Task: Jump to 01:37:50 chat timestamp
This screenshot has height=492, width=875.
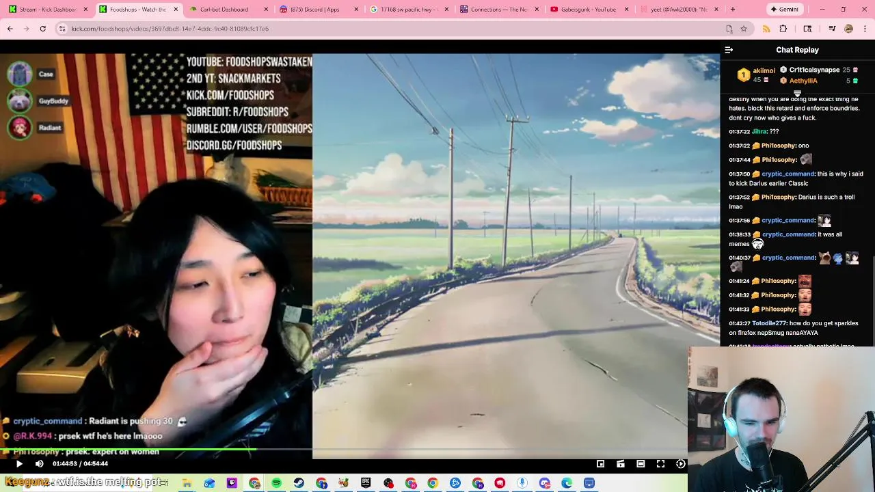Action: point(740,174)
